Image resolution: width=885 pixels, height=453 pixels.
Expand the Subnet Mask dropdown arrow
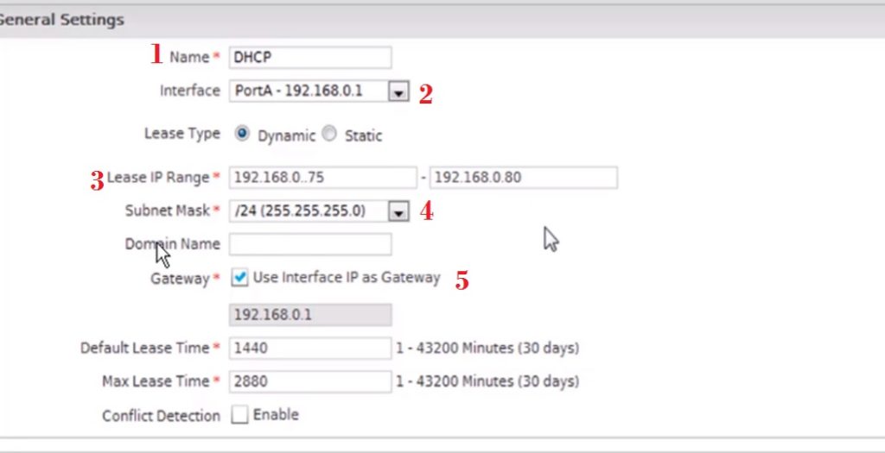click(x=398, y=211)
